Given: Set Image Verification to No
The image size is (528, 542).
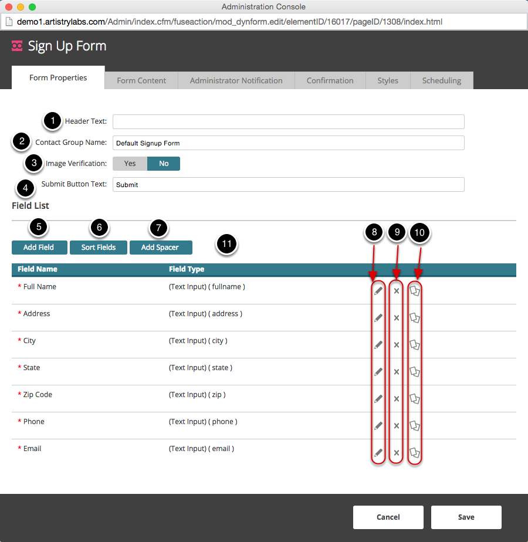Looking at the screenshot, I should pos(164,164).
